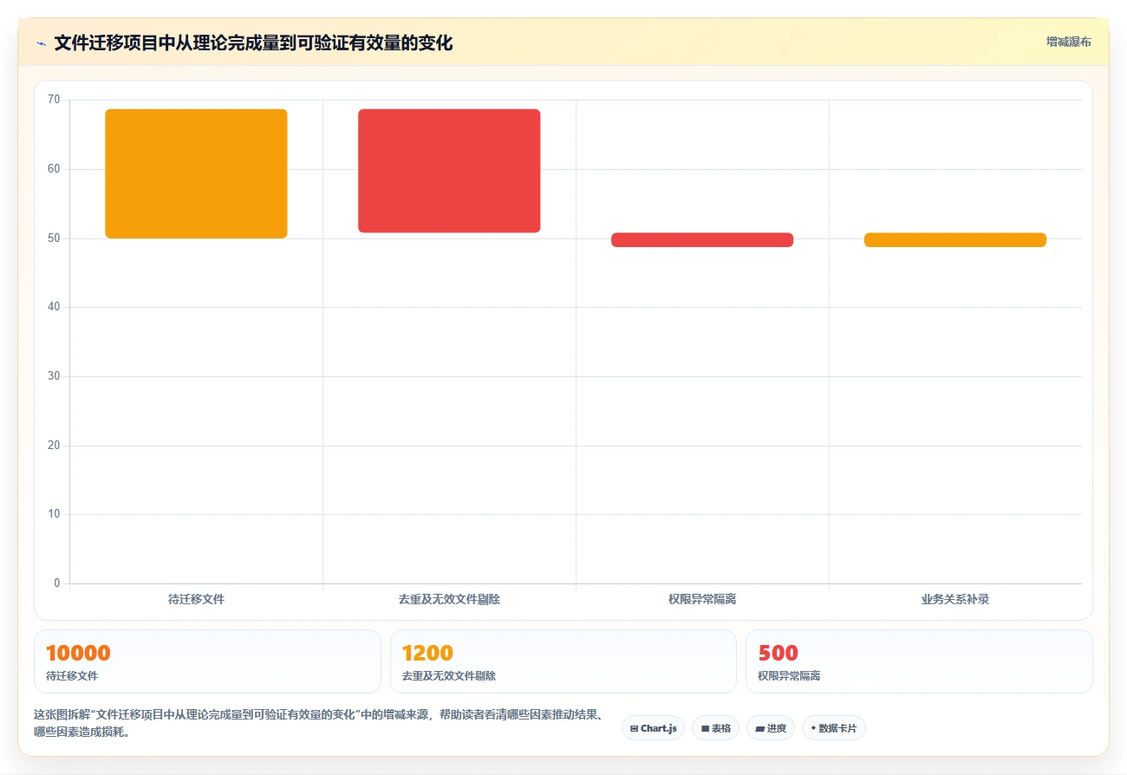1127x775 pixels.
Task: Click the Chart.js tag chip
Action: (x=653, y=728)
